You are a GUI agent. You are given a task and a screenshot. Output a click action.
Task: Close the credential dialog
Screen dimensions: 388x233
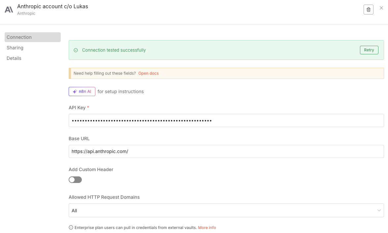381,8
